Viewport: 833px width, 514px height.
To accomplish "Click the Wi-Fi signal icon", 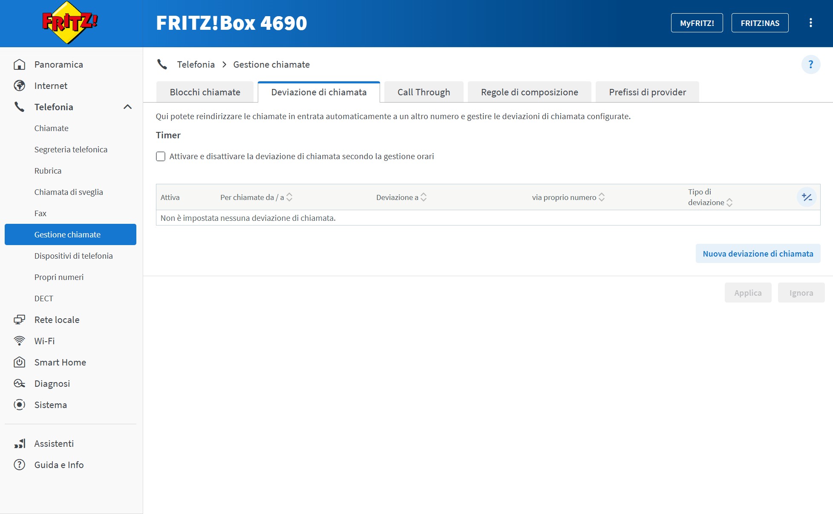I will [19, 341].
